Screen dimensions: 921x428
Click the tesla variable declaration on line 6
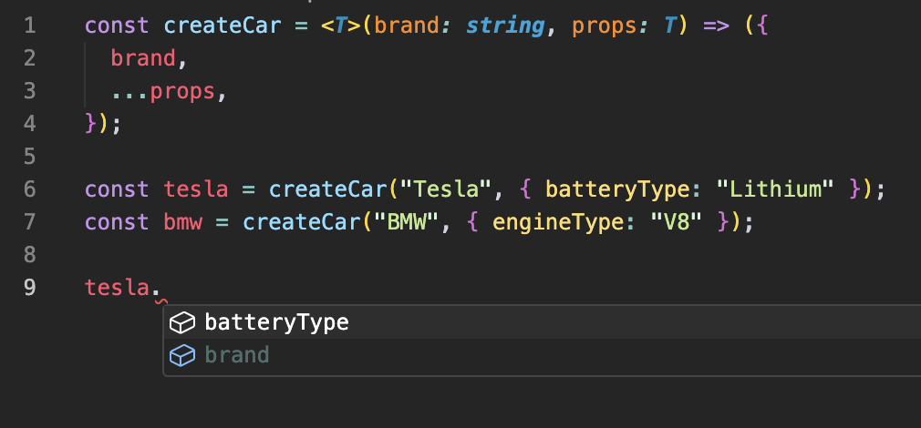[x=196, y=189]
